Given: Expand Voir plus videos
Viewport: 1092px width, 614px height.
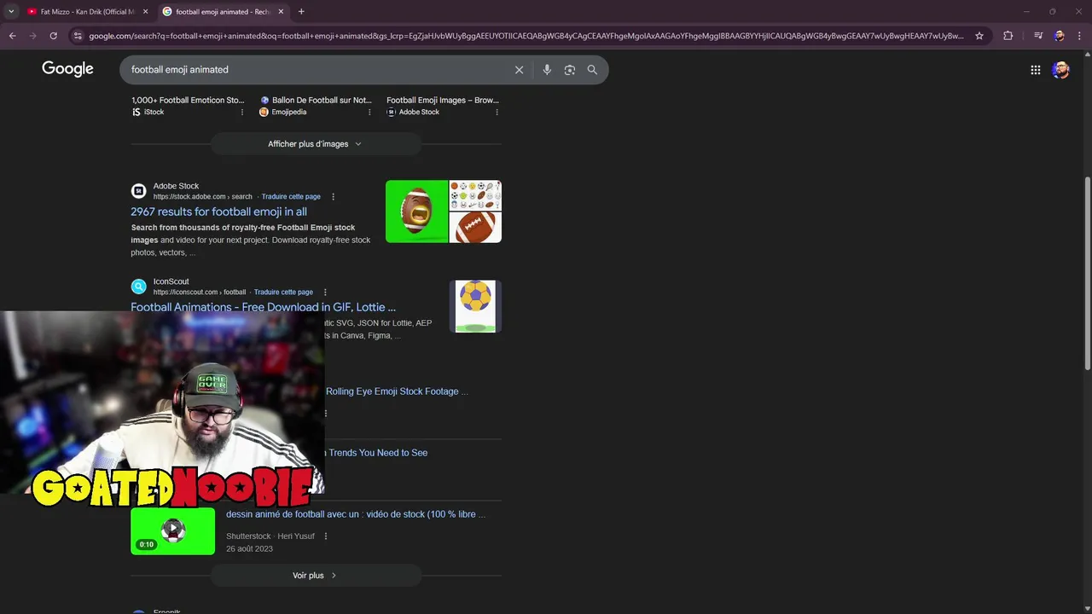Looking at the screenshot, I should click(316, 576).
